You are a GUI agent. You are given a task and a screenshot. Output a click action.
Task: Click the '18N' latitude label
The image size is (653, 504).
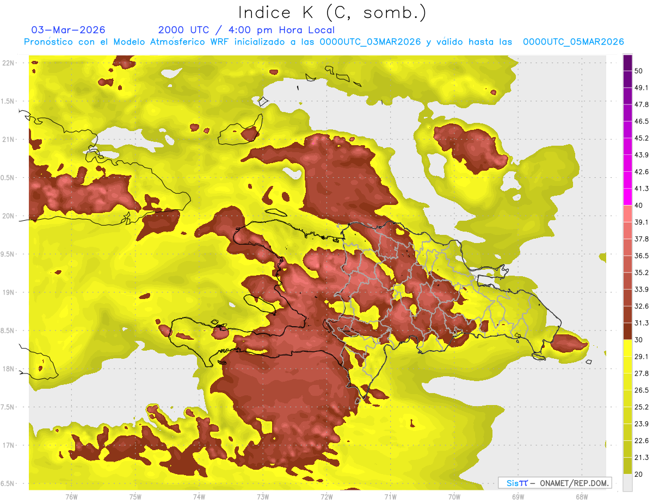[x=9, y=369]
